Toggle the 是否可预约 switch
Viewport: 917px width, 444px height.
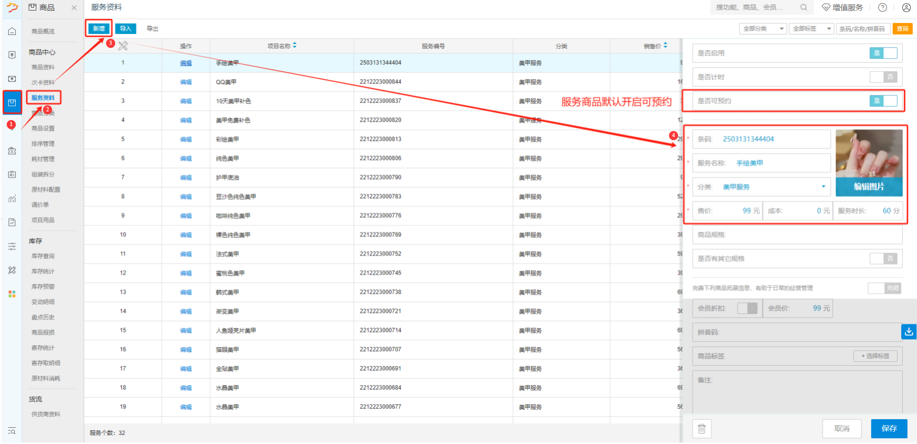[883, 101]
